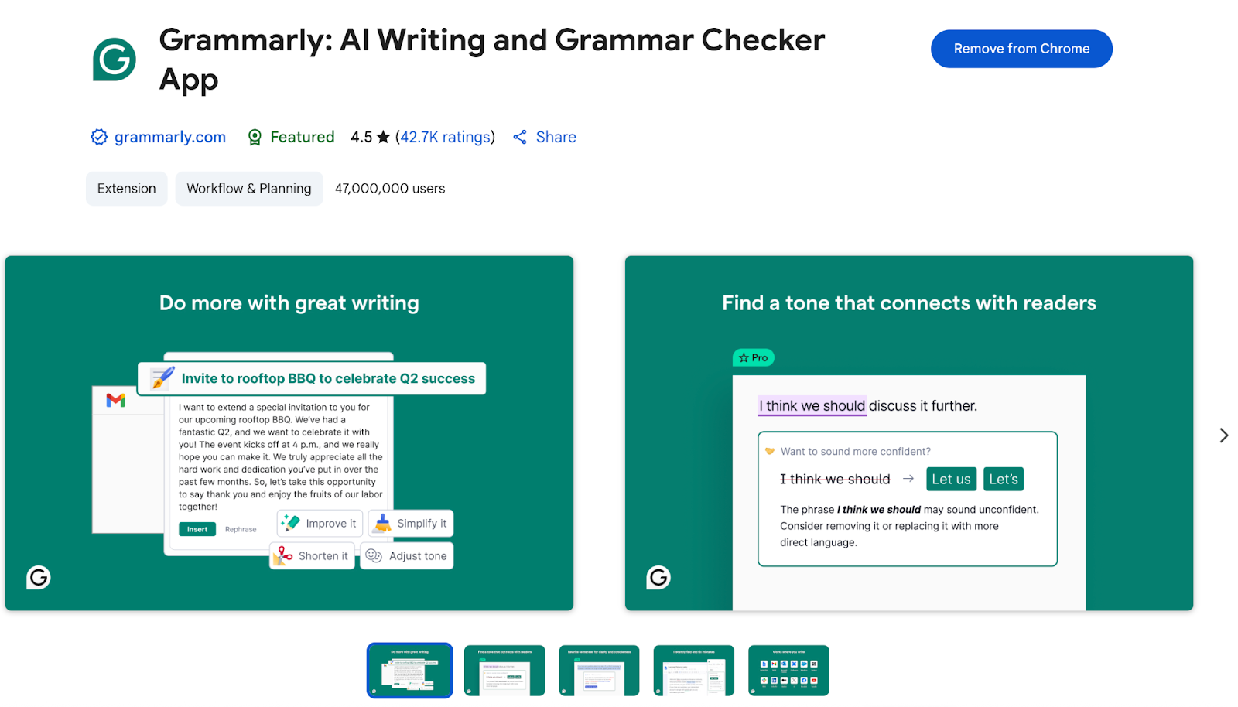Click the Pro star badge in second slide
Viewport: 1238px width, 707px height.
click(753, 357)
